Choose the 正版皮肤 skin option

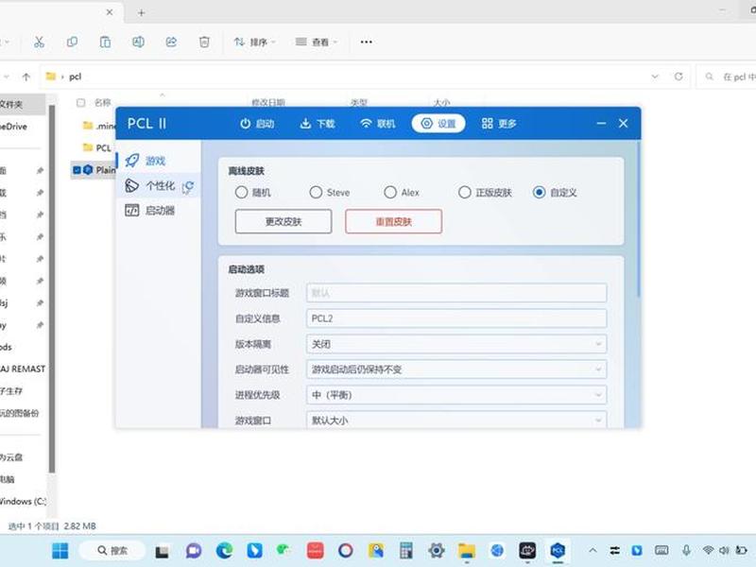pyautogui.click(x=485, y=193)
